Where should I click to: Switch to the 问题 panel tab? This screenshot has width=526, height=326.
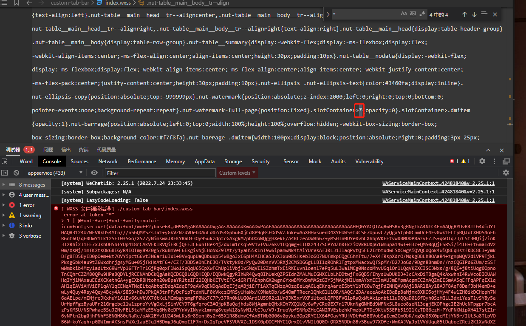coord(48,150)
